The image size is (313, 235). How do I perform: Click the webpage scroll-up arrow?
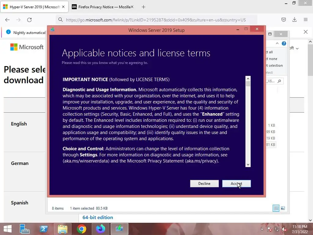[x=310, y=42]
